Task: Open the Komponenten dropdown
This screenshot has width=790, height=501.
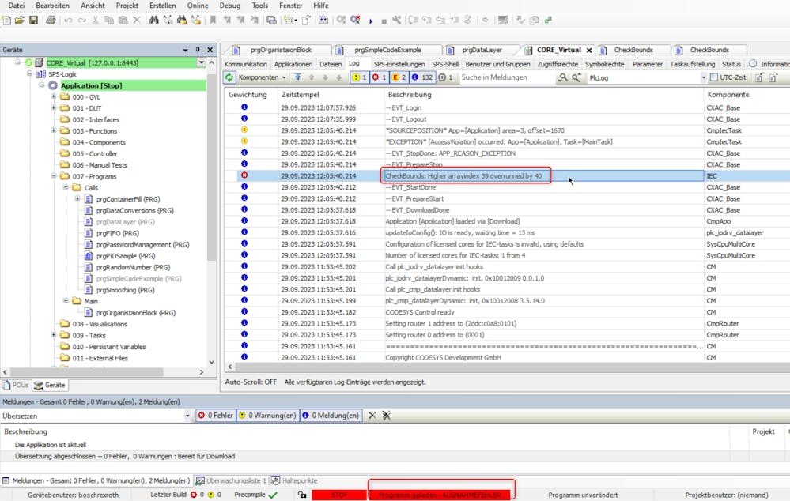Action: coord(262,77)
